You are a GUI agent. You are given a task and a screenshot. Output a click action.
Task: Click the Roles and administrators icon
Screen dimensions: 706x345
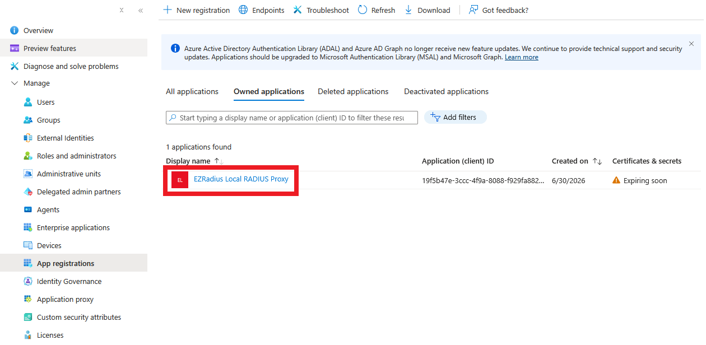pyautogui.click(x=28, y=156)
